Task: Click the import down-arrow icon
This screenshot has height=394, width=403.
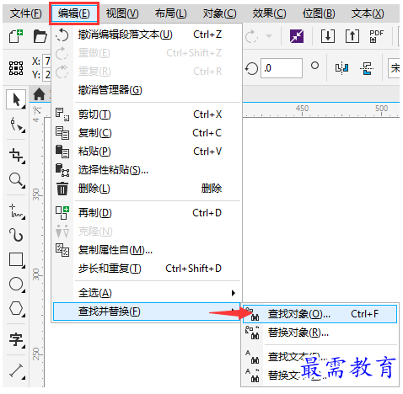Action: click(328, 36)
